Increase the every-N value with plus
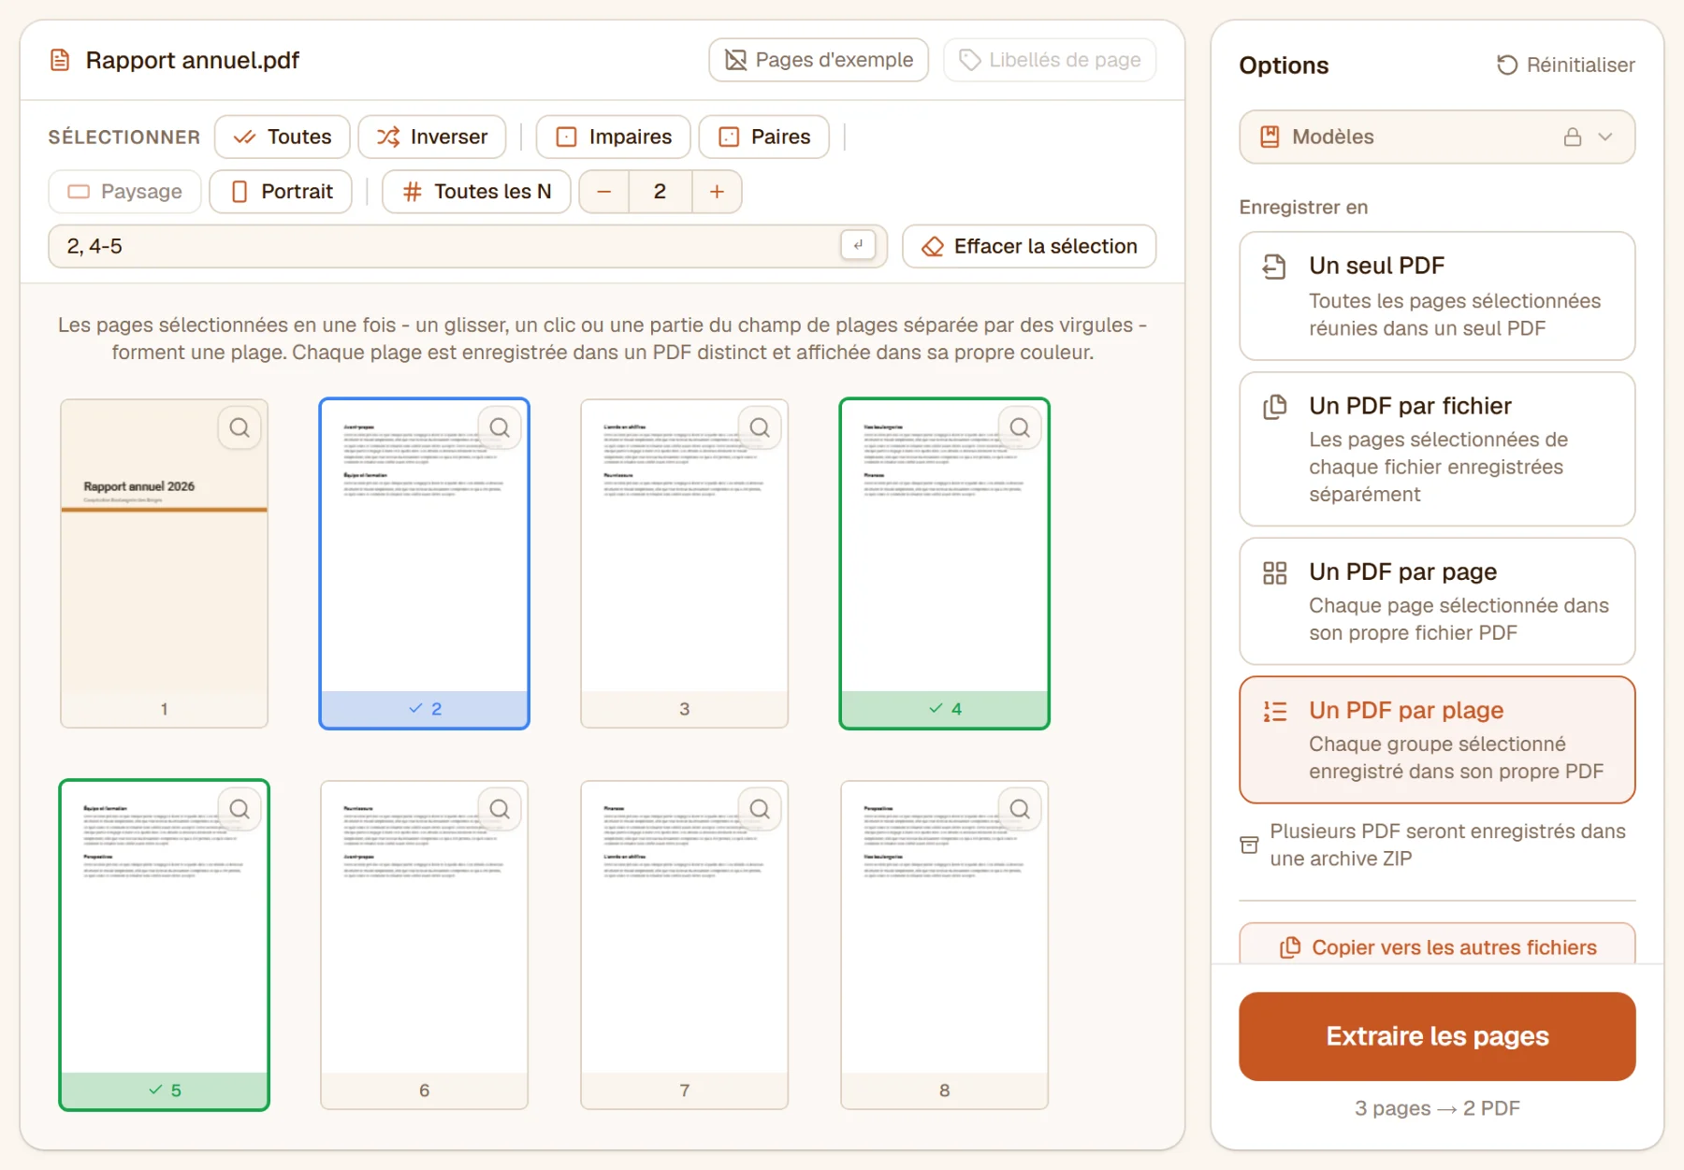The image size is (1684, 1170). click(x=717, y=192)
